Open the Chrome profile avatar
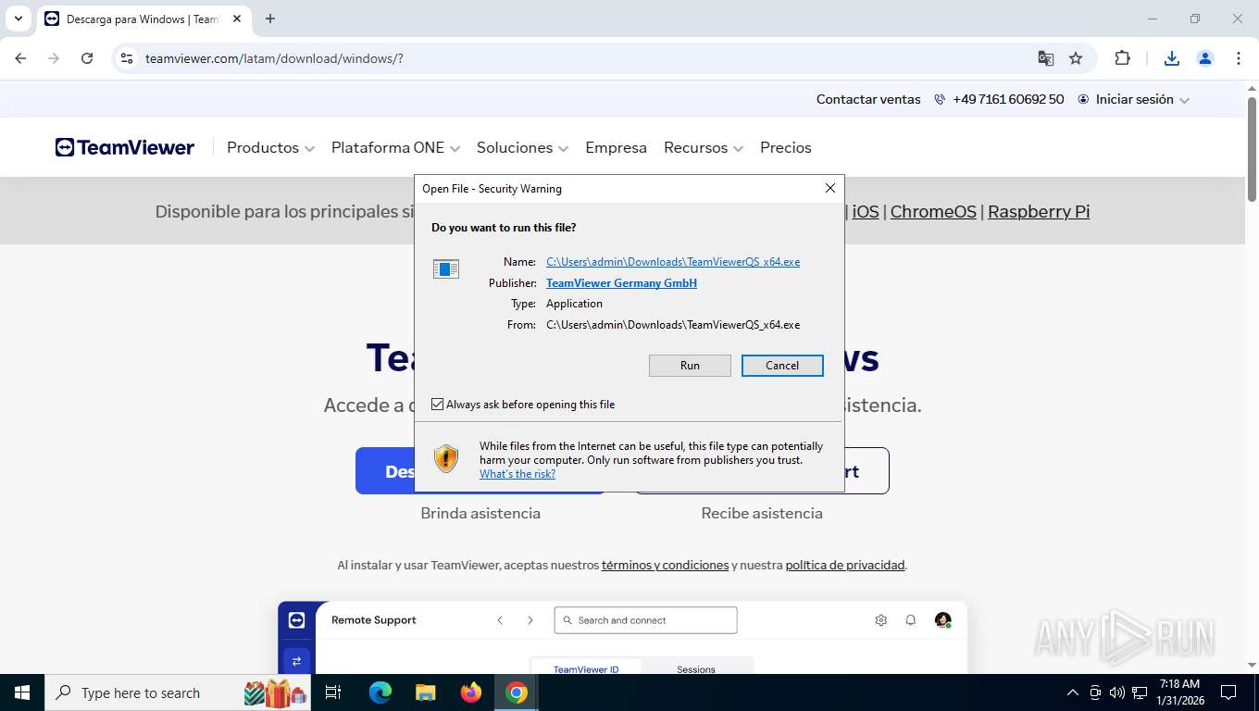The image size is (1259, 711). [1205, 58]
